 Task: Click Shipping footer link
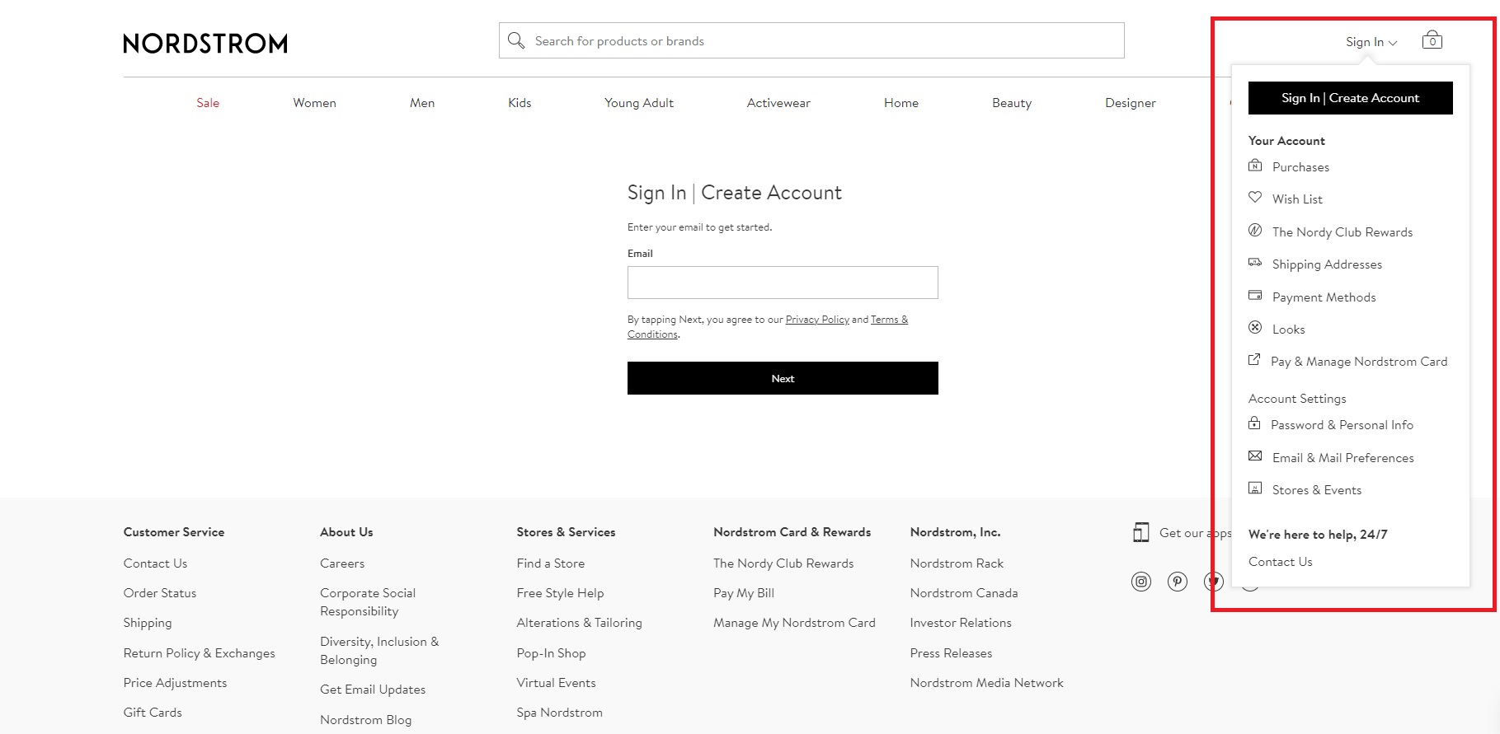tap(148, 623)
